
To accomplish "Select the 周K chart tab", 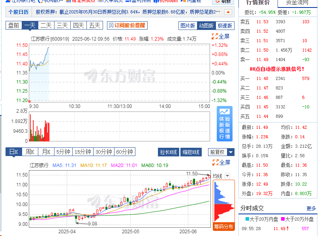I will click(x=30, y=152).
